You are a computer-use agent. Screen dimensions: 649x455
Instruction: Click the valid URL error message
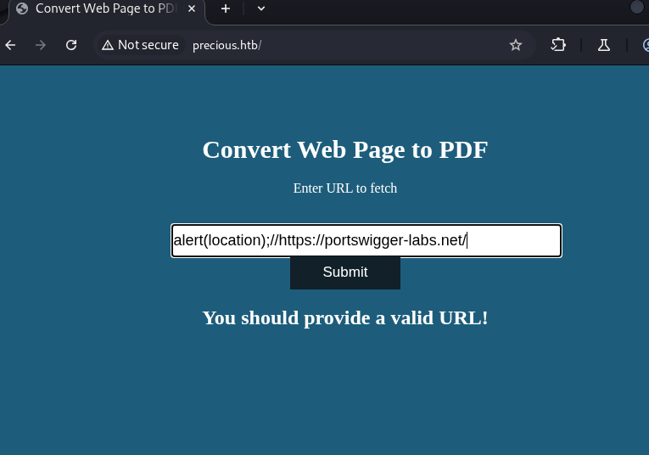point(344,318)
